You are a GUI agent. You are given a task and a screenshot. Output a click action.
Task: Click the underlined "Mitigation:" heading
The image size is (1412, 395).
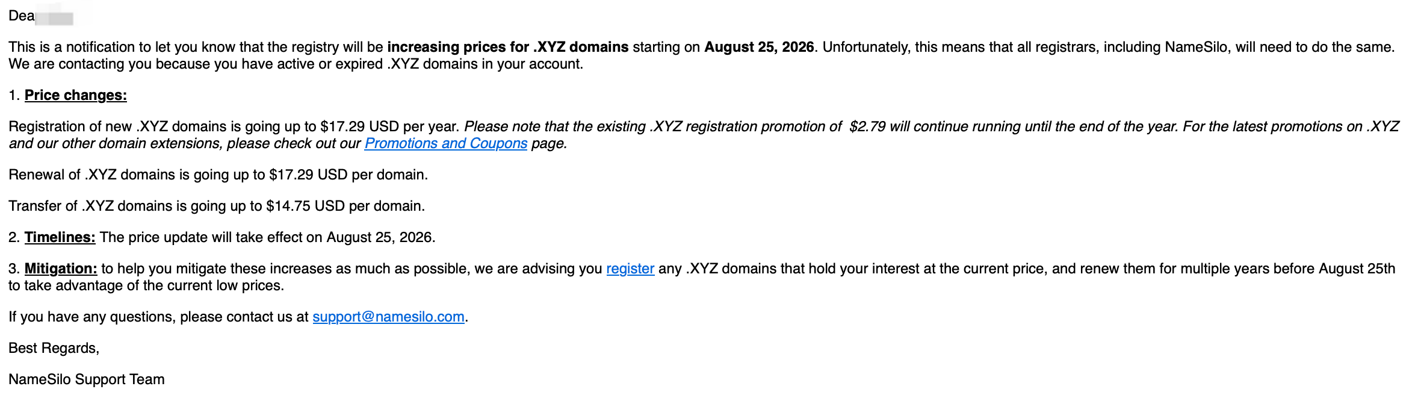61,269
